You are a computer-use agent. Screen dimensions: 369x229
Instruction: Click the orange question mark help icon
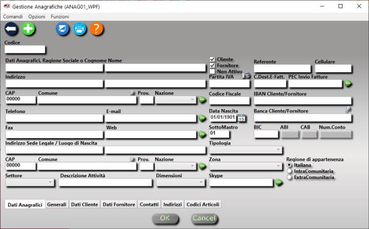(97, 29)
